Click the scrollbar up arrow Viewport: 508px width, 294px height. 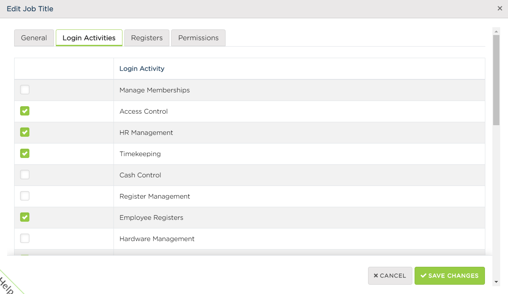point(496,31)
